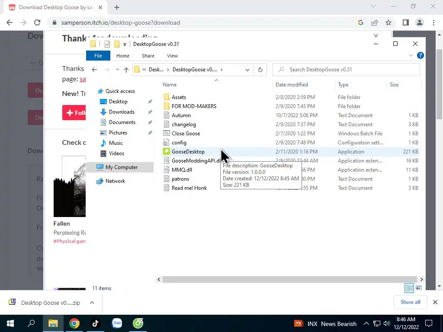Open Chrome profile avatar
This screenshot has width=443, height=332.
click(420, 22)
